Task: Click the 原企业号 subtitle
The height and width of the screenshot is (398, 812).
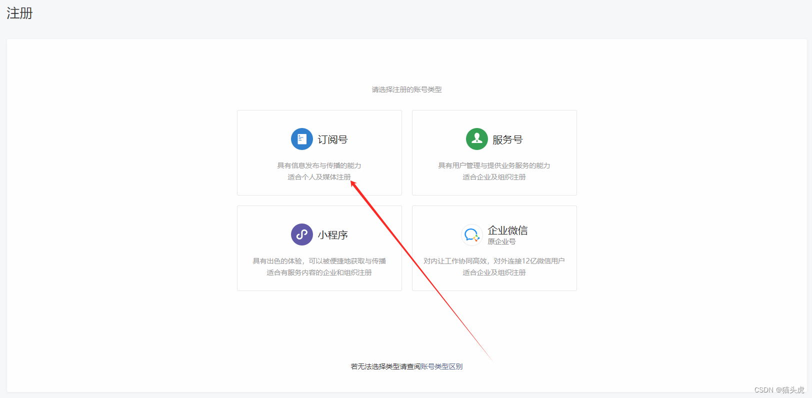Action: pyautogui.click(x=501, y=241)
